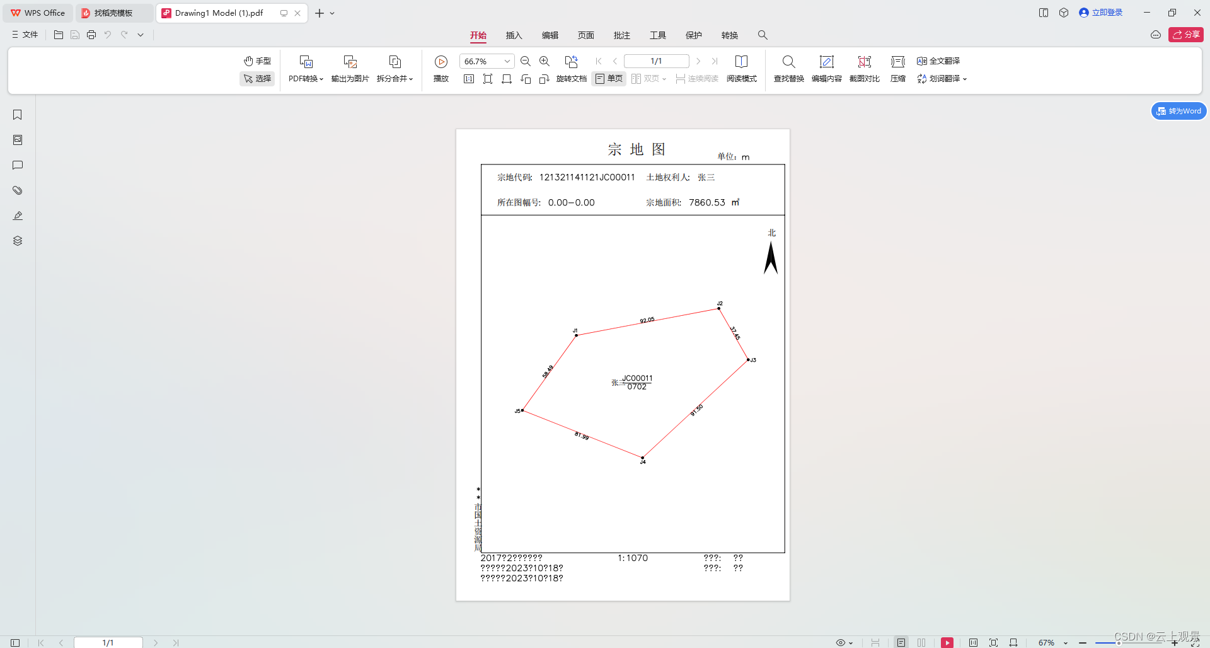Expand quick access toolbar chevron

(x=141, y=35)
